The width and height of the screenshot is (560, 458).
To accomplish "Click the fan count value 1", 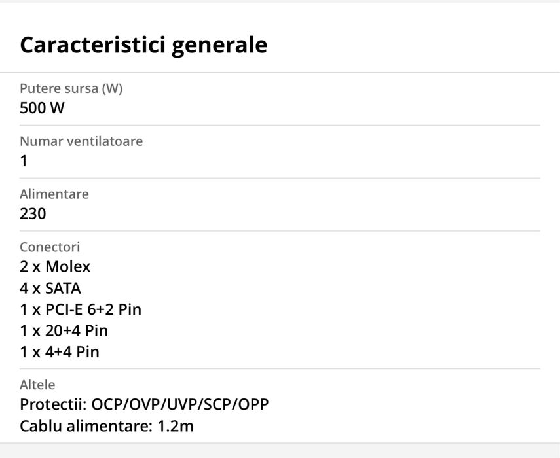I will pos(24,161).
